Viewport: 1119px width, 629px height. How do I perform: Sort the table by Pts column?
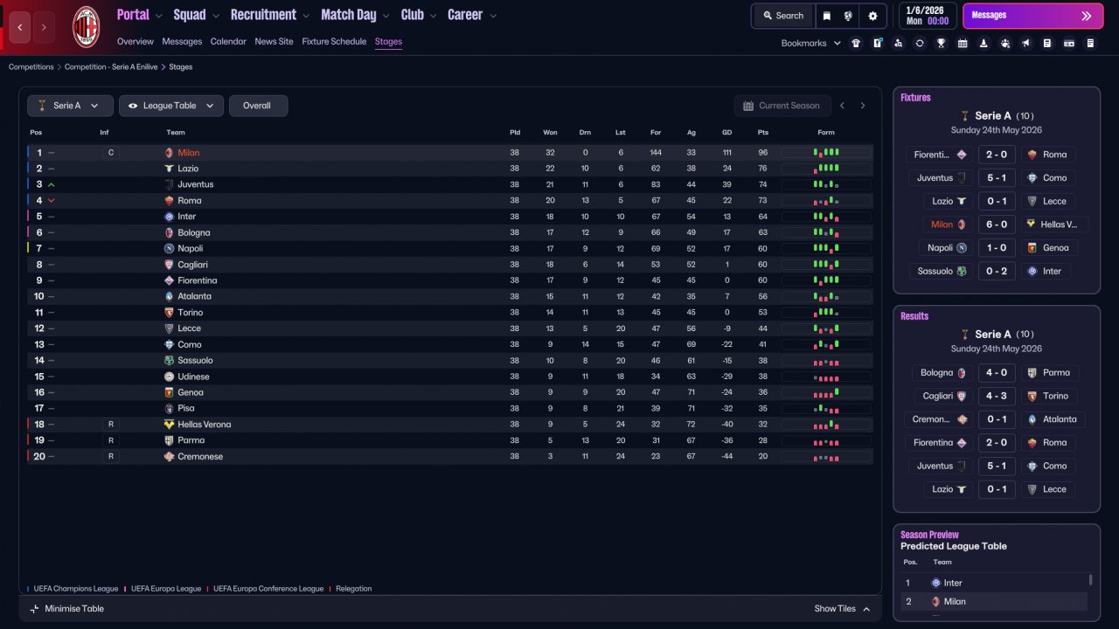point(763,133)
